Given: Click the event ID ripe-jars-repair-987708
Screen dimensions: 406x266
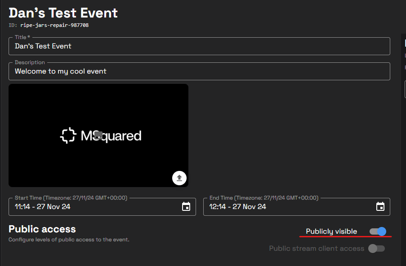Looking at the screenshot, I should [x=54, y=26].
